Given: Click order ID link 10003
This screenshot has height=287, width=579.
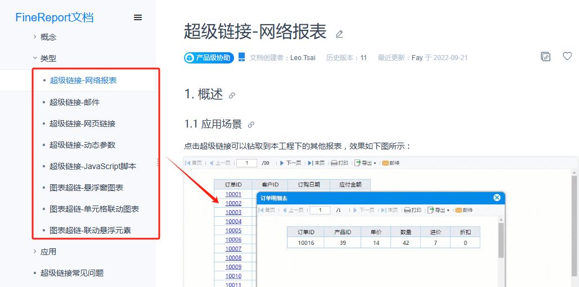Looking at the screenshot, I should 233,212.
